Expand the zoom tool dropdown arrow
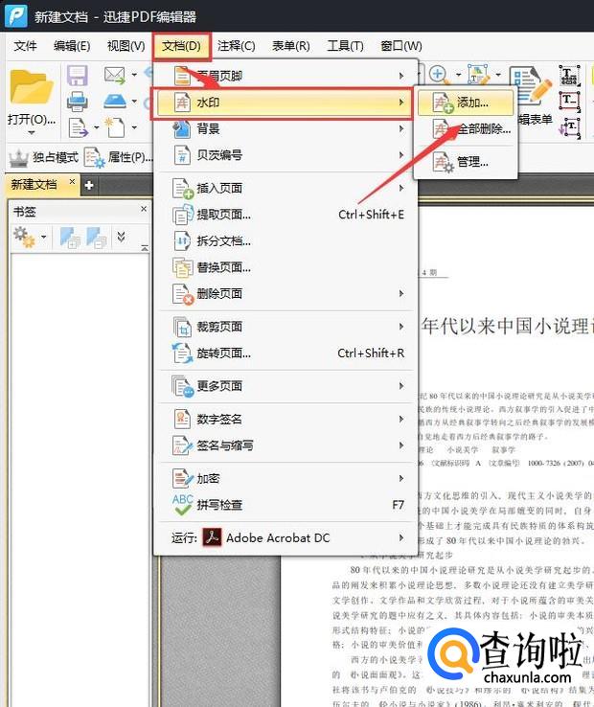Screen dimensions: 594x707 click(x=459, y=75)
